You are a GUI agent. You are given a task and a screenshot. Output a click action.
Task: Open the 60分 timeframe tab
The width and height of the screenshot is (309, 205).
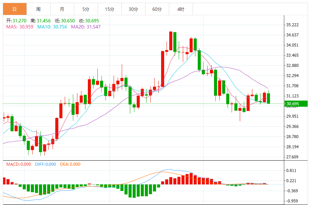coord(157,9)
